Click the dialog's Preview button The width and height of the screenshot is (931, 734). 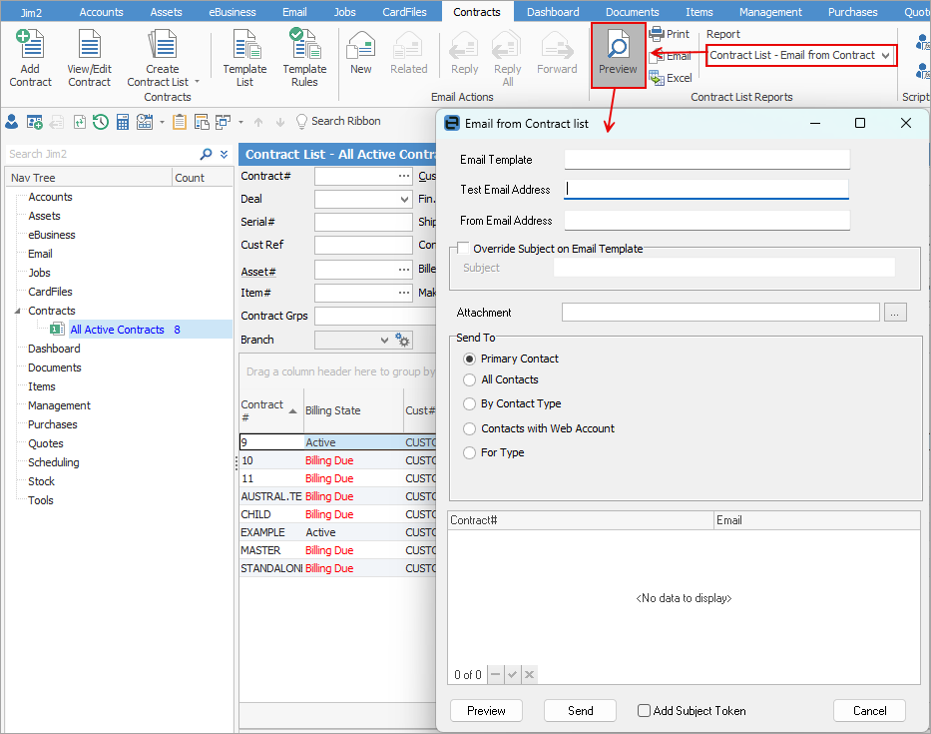pyautogui.click(x=486, y=711)
